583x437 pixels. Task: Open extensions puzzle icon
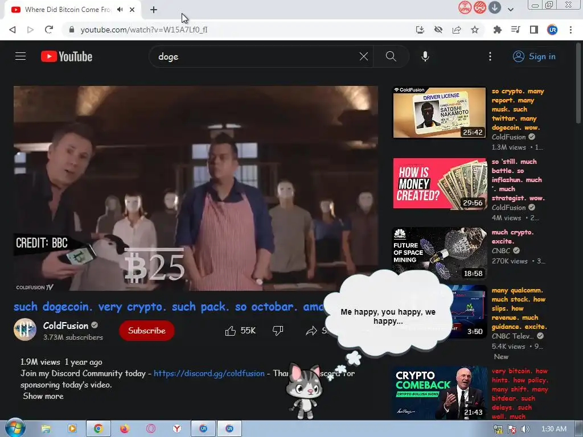498,30
